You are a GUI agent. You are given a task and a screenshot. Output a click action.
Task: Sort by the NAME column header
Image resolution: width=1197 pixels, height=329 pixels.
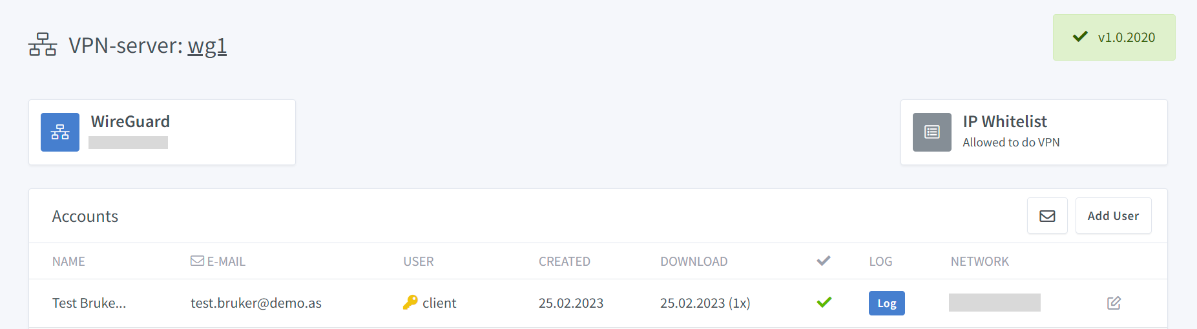tap(68, 261)
